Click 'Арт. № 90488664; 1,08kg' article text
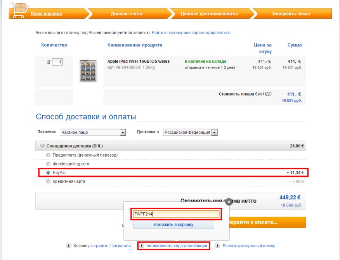 pyautogui.click(x=131, y=67)
